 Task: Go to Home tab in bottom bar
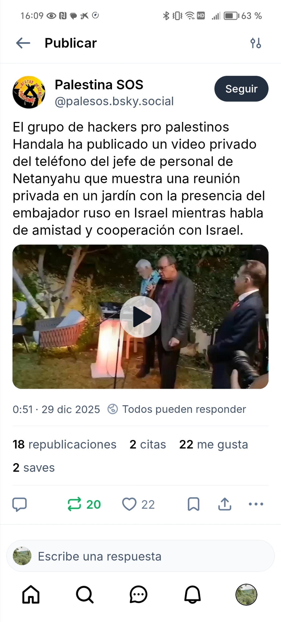(31, 595)
